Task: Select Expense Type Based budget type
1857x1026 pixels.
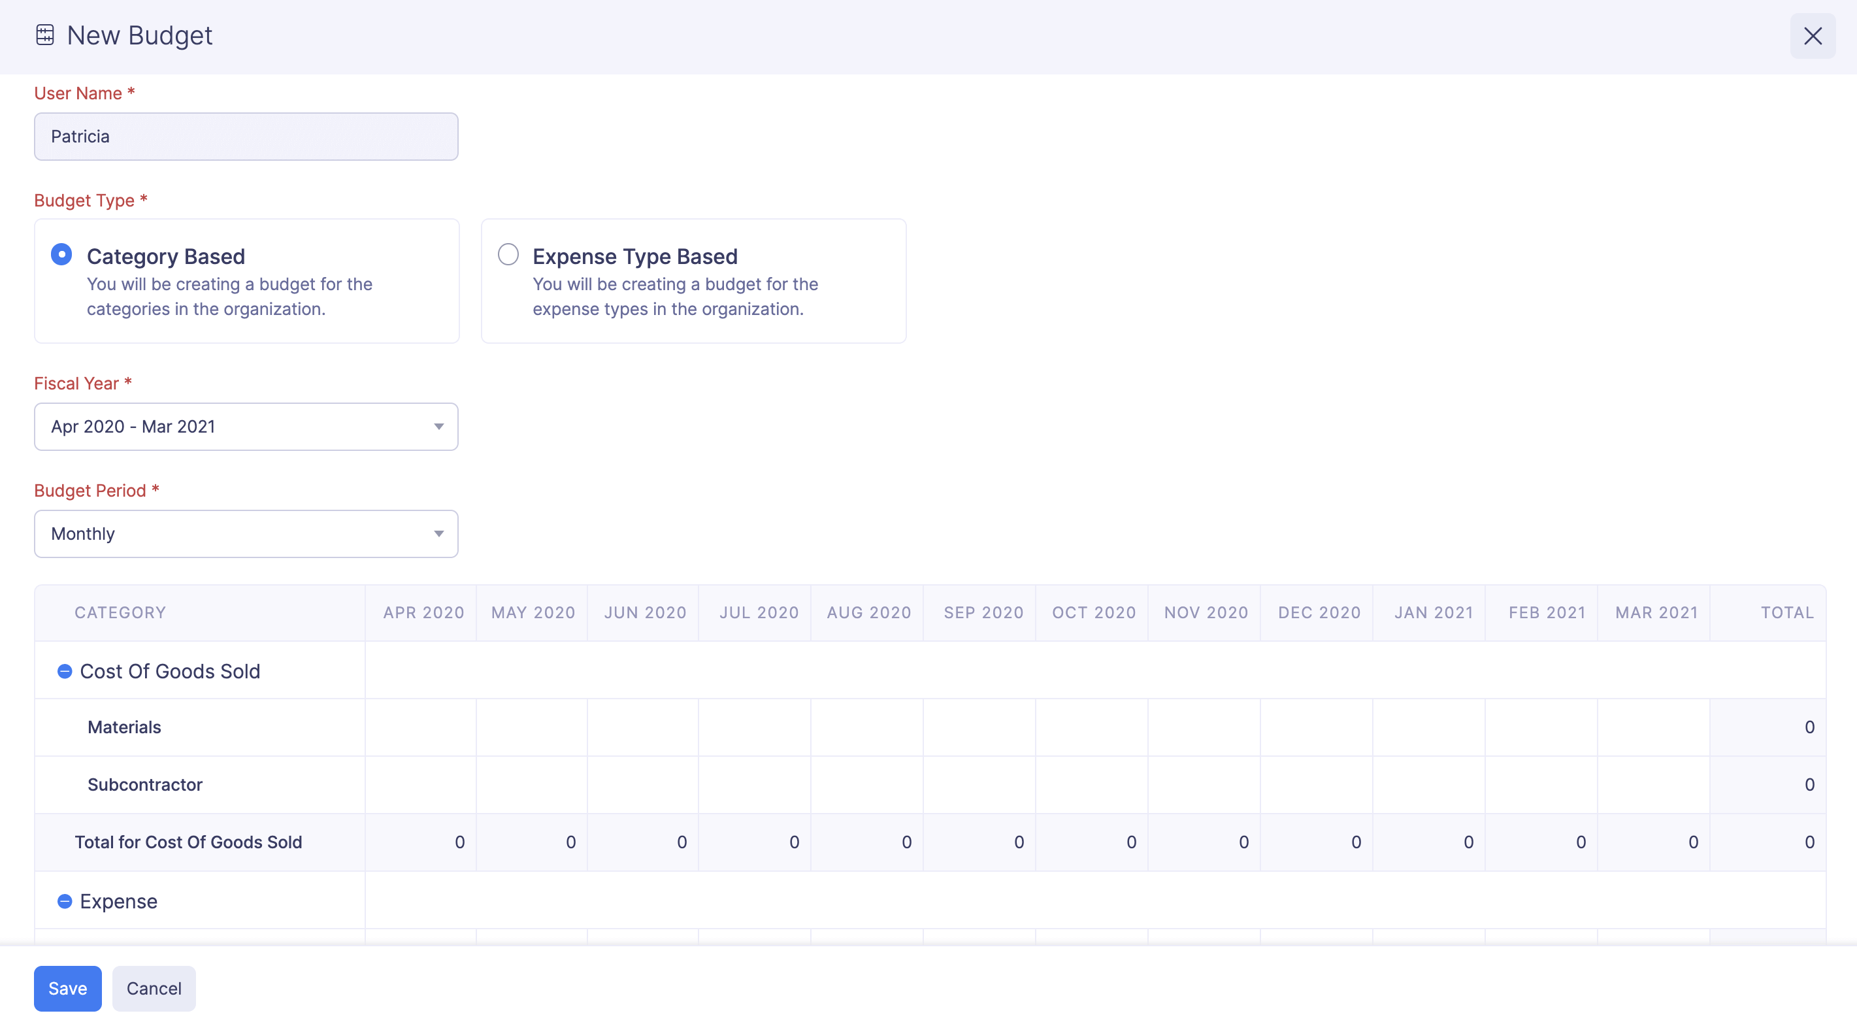Action: pos(508,254)
